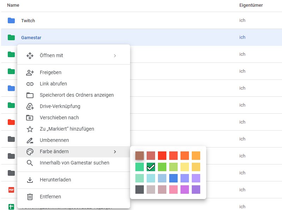
Task: Pick the dark gray color swatch
Action: [x=140, y=189]
